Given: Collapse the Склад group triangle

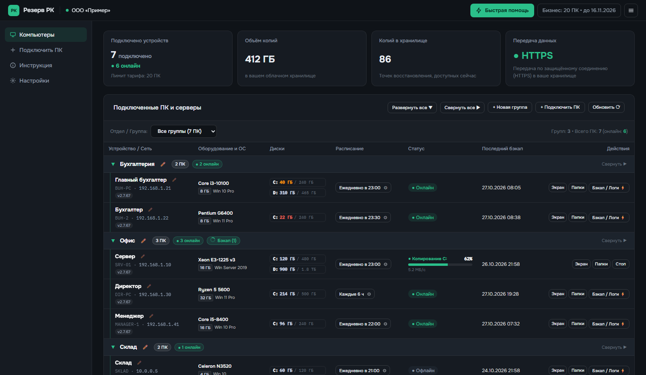Looking at the screenshot, I should pos(113,347).
